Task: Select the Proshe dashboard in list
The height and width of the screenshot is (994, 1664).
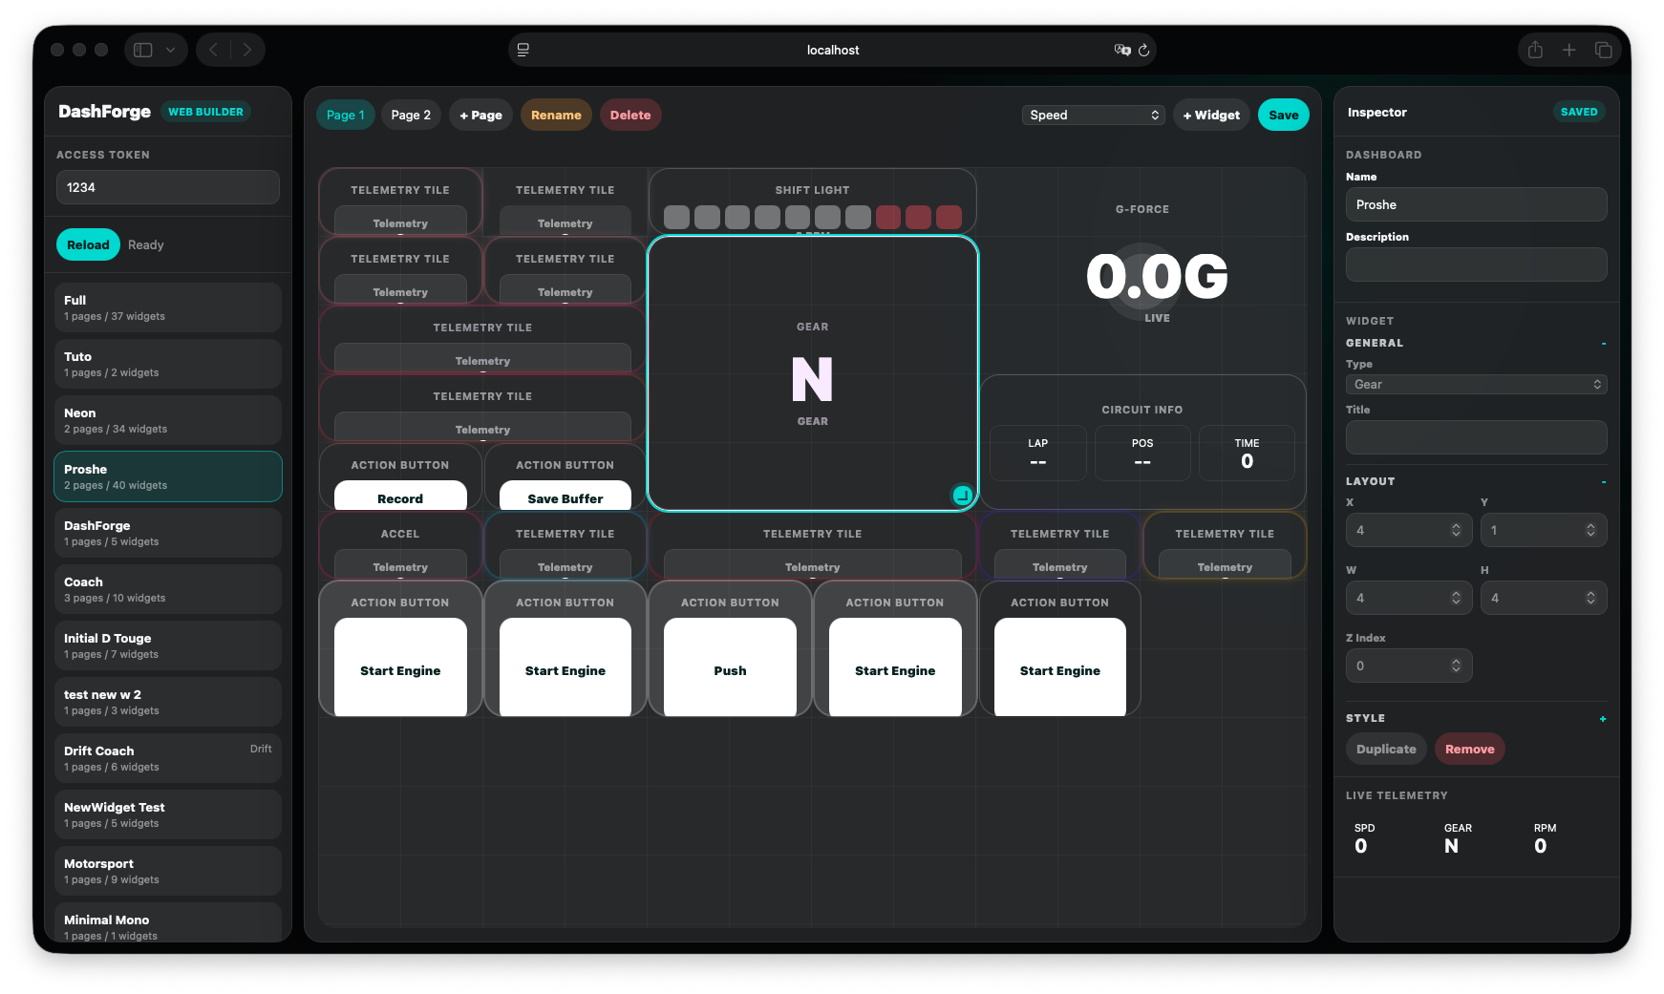Action: click(x=168, y=476)
